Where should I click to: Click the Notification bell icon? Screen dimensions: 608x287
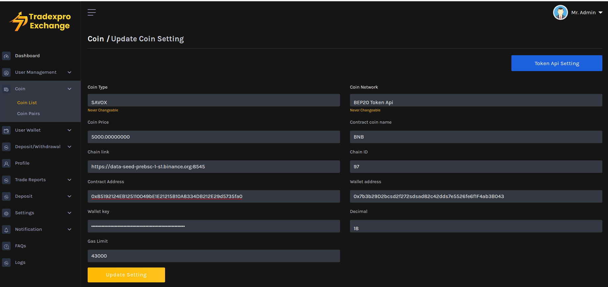pos(6,229)
